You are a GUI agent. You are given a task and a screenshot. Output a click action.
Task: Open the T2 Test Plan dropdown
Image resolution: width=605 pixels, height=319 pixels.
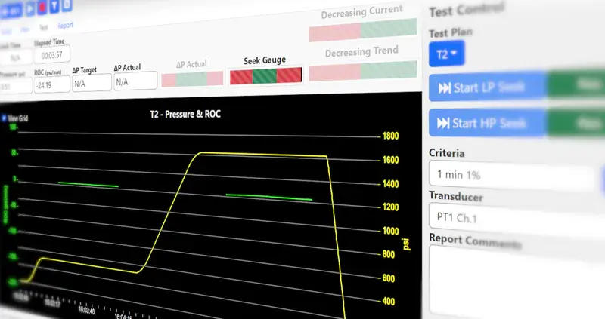point(446,54)
